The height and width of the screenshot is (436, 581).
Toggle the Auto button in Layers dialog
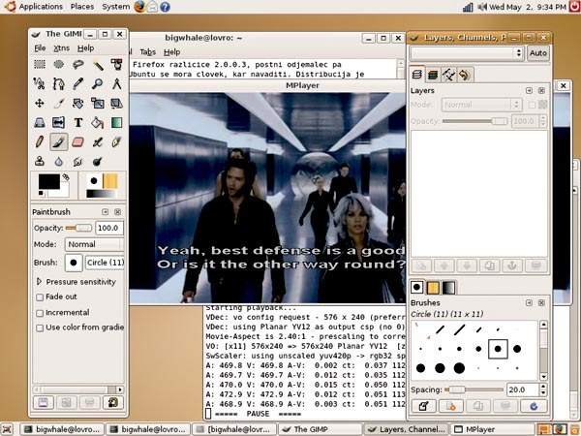pos(537,53)
